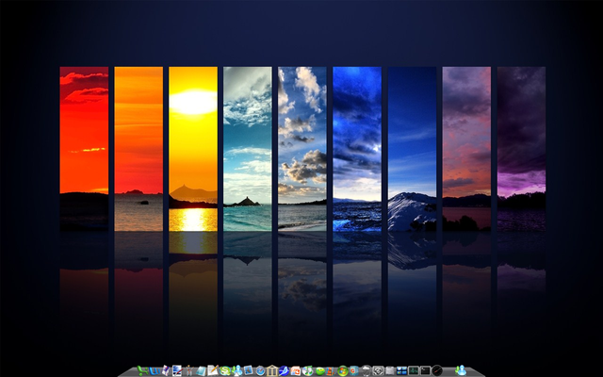Screen dimensions: 603x377
Task: Click the black gauge dial dock icon
Action: [437, 370]
